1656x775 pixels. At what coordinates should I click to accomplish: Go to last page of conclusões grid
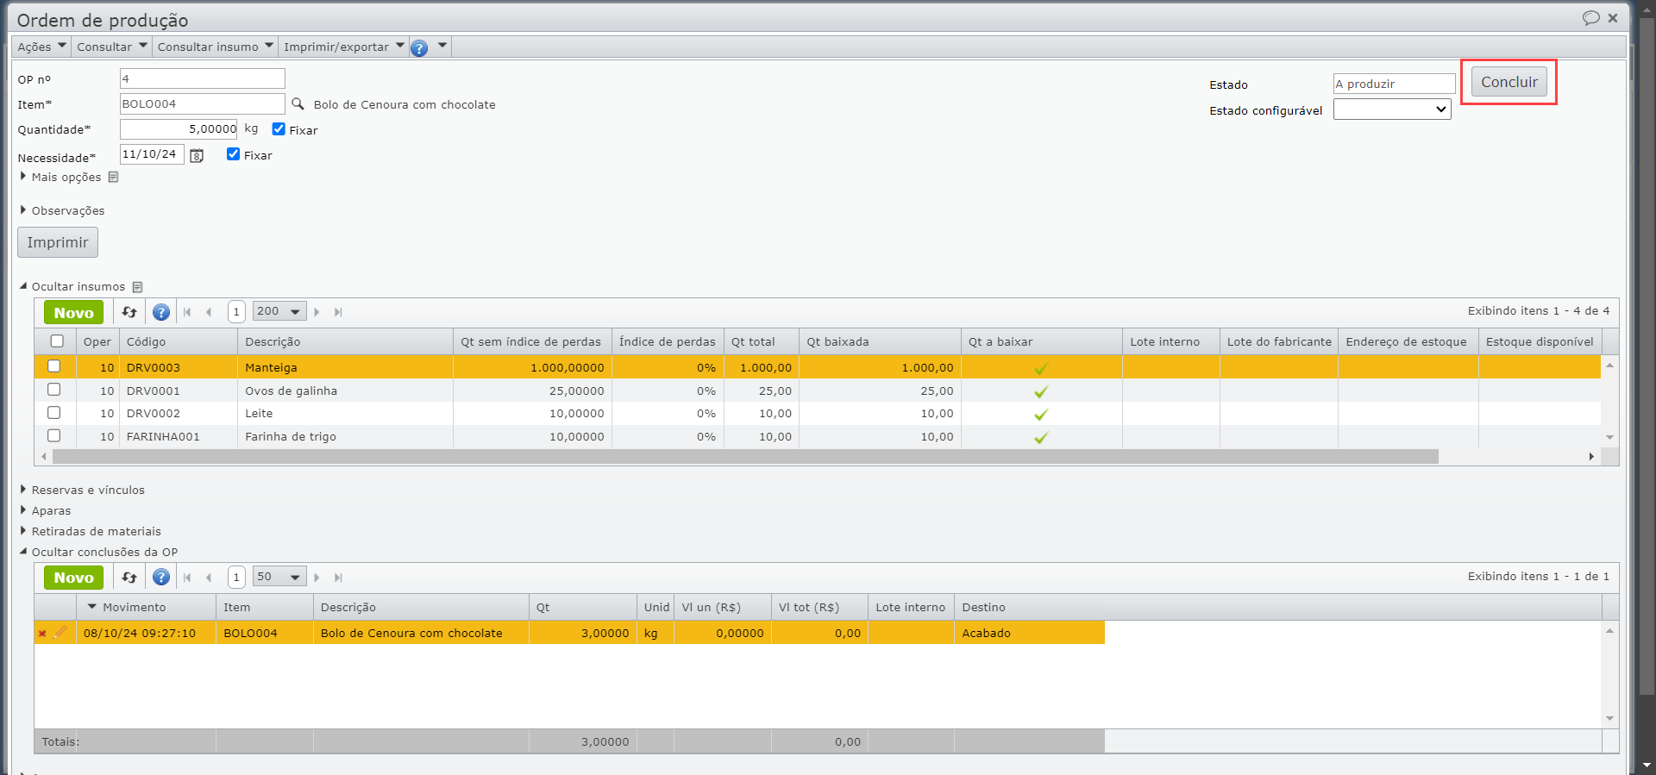click(x=338, y=578)
